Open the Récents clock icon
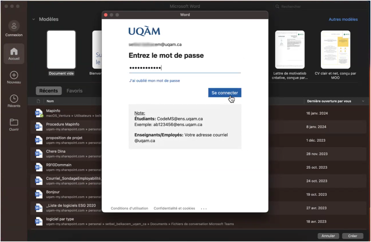This screenshot has height=242, width=371. 14,99
